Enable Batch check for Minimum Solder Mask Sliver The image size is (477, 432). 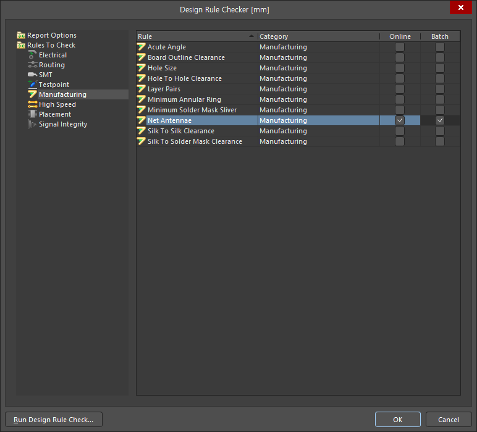point(440,110)
